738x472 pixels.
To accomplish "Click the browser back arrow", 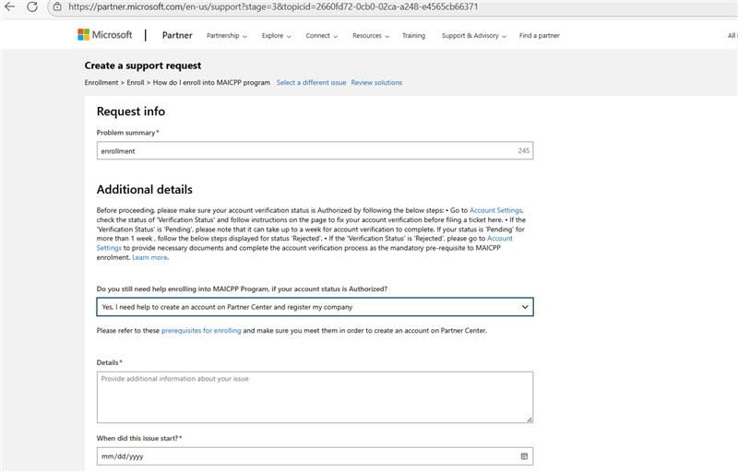I will (9, 6).
